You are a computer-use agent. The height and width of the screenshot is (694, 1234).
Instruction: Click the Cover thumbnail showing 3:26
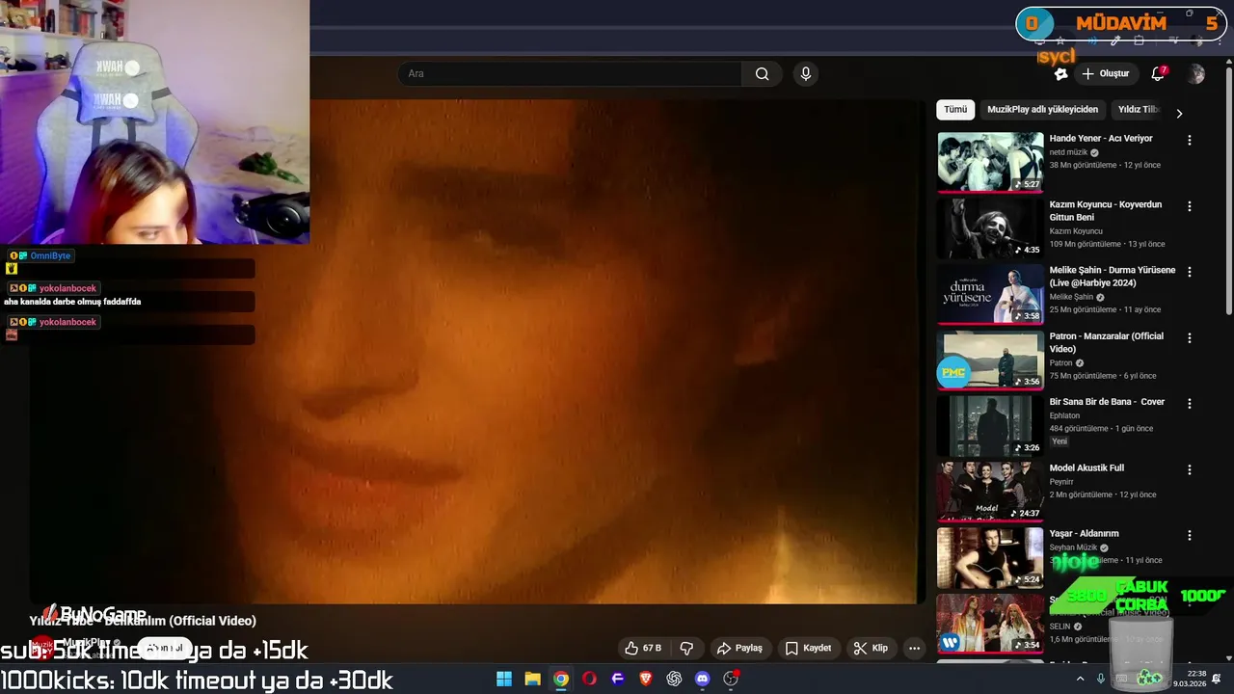[x=990, y=426]
